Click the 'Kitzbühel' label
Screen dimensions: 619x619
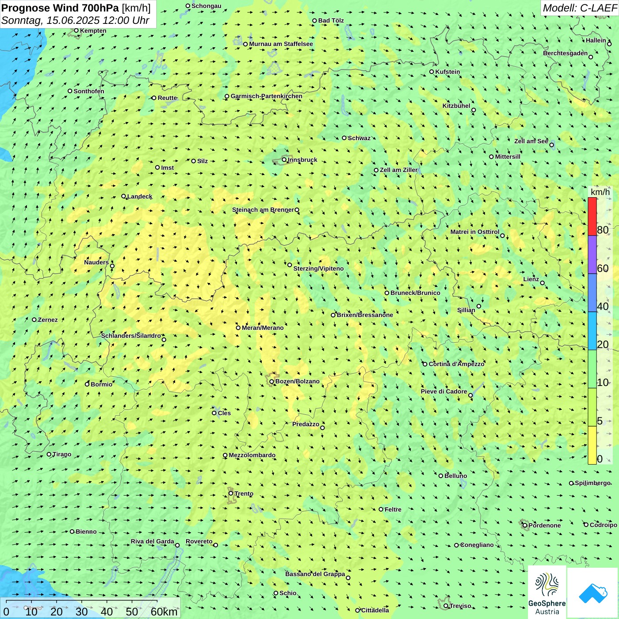(456, 106)
